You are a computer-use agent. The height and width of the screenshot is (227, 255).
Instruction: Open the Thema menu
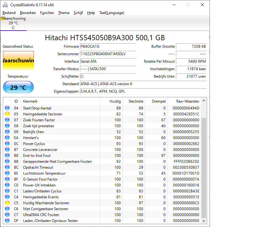[x=64, y=13]
